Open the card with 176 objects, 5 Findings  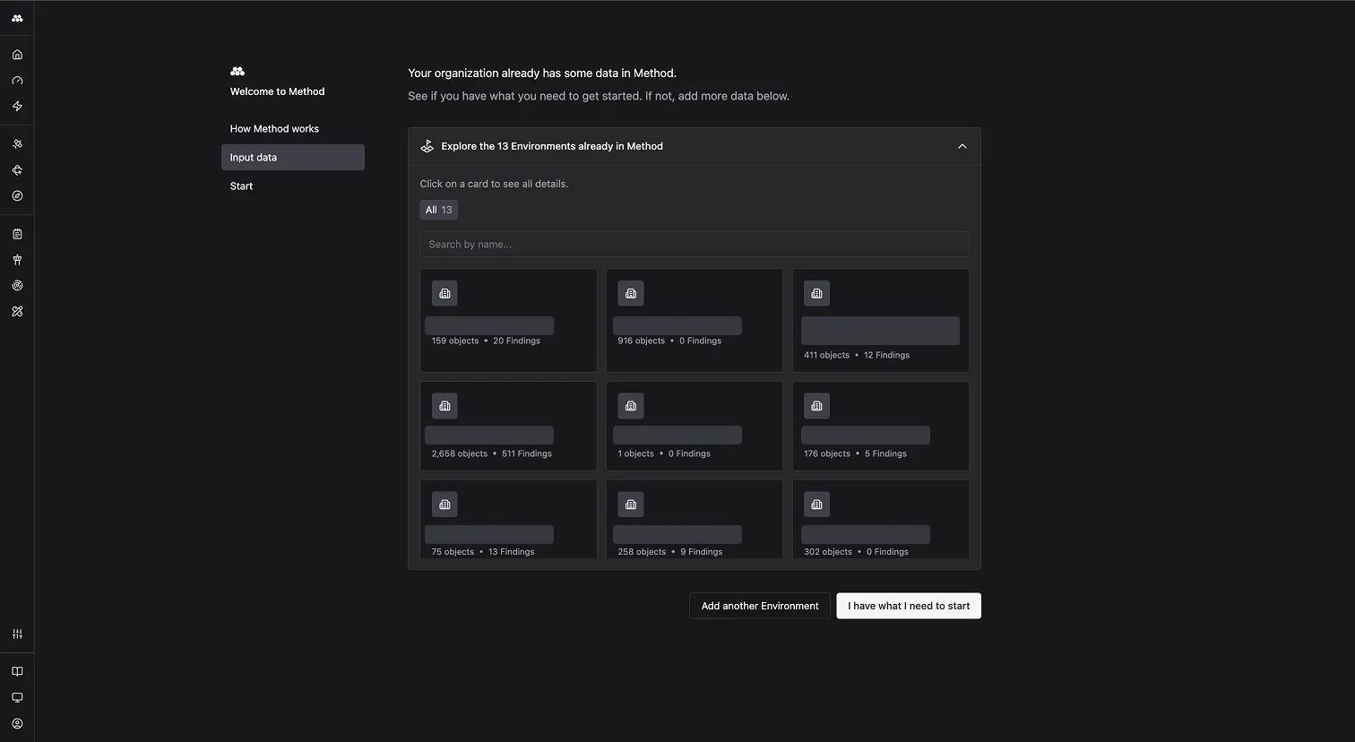pyautogui.click(x=881, y=426)
